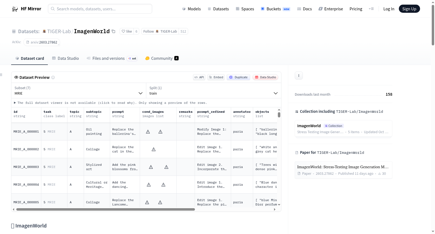This screenshot has width=435, height=234.
Task: Click first warning image icon in MRIE_A_000004 row
Action: pos(149,185)
